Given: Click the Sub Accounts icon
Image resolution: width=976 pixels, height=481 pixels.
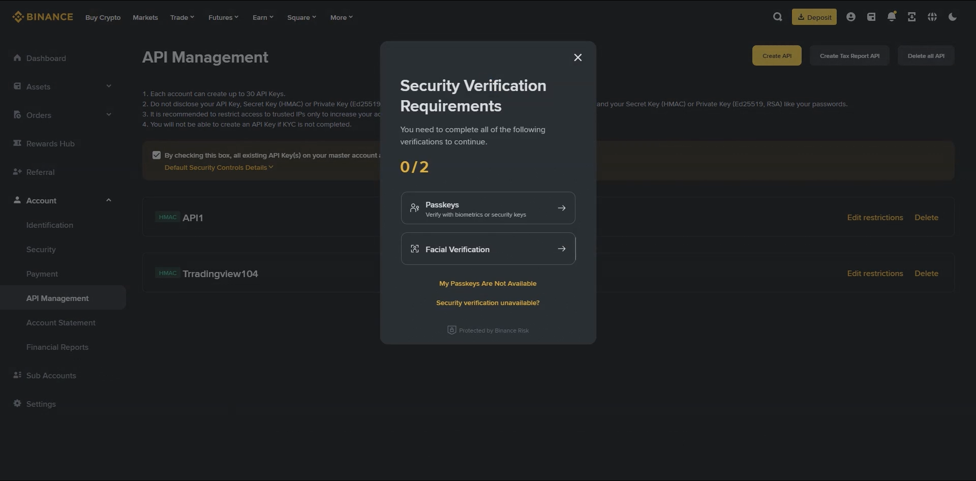Looking at the screenshot, I should click(17, 375).
